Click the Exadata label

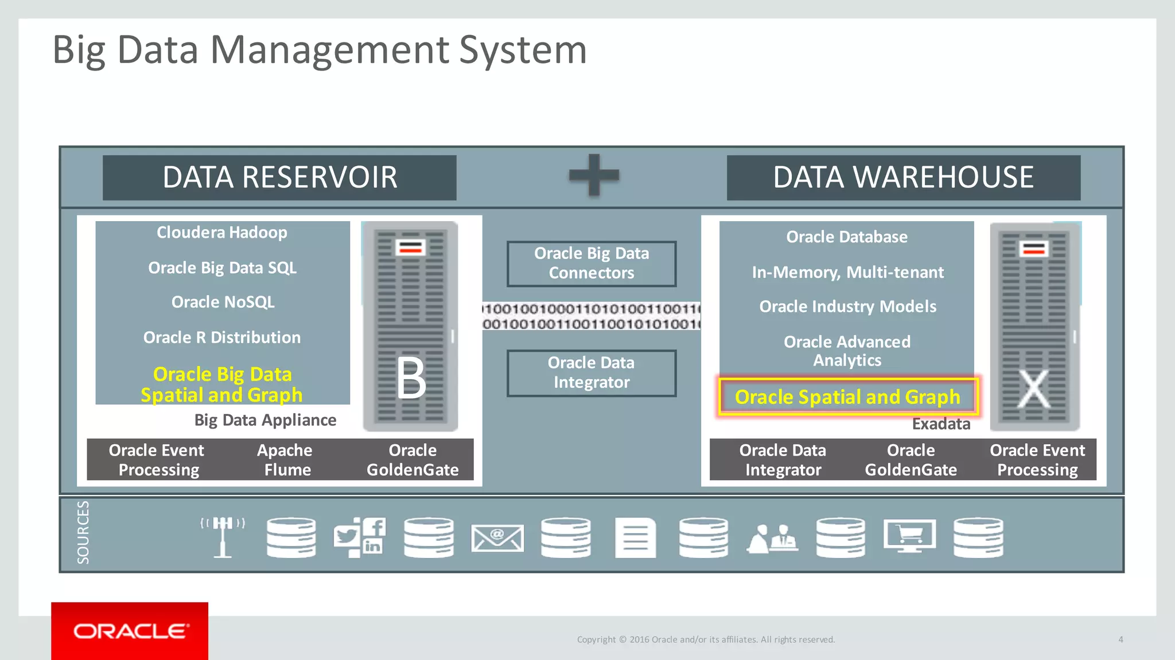[941, 424]
